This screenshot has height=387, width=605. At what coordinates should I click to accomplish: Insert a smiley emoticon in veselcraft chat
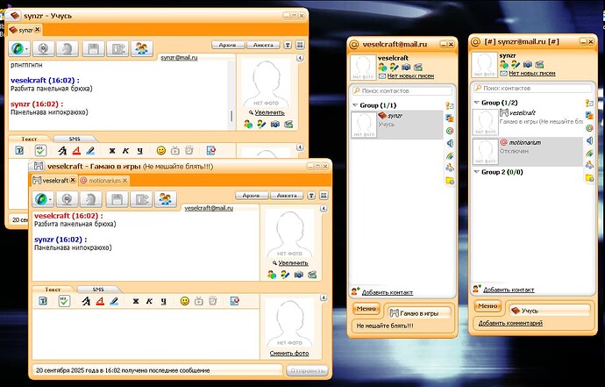coord(184,301)
